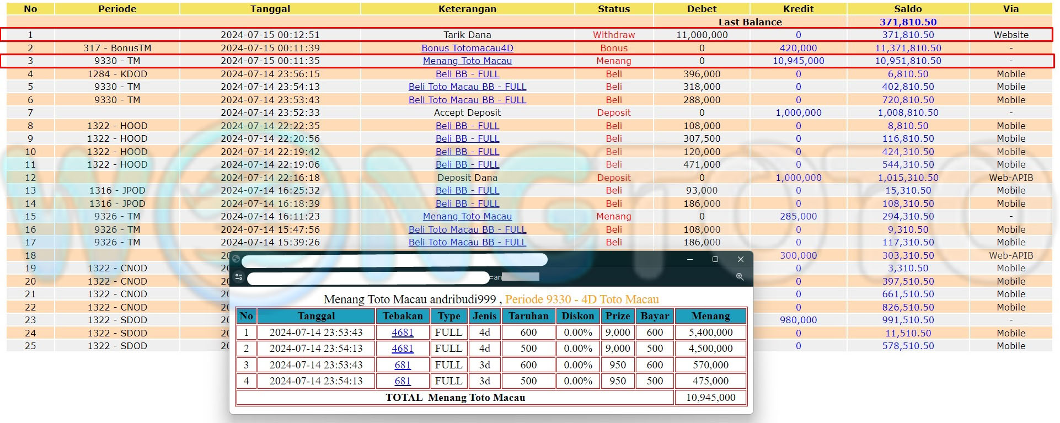Click the popup address bar URL field
The image size is (1060, 423).
tap(368, 278)
